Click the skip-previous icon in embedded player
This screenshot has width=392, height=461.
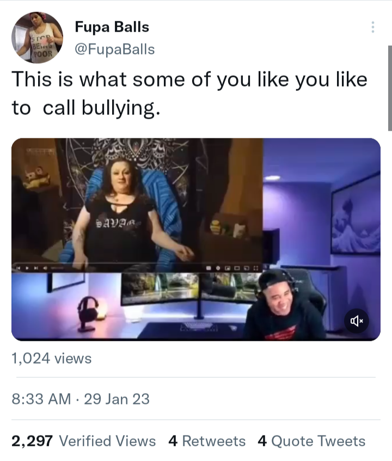18,268
